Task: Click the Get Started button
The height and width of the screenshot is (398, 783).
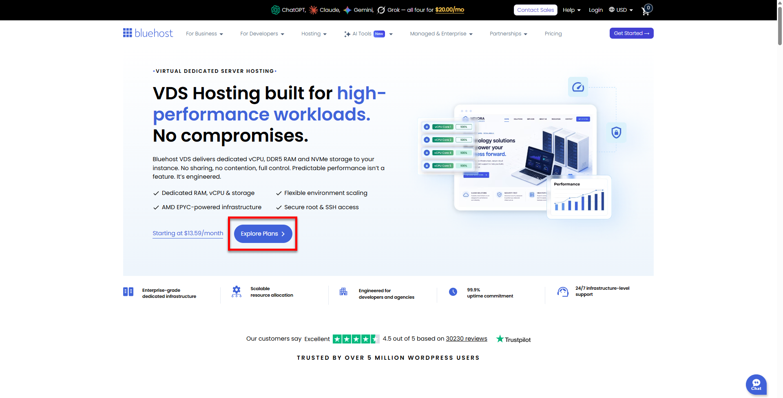Action: 631,33
